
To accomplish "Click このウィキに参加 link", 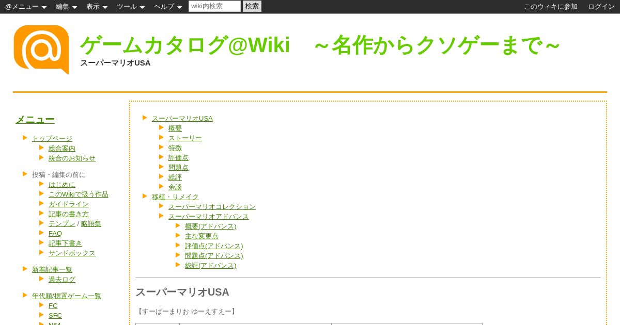I will pyautogui.click(x=551, y=7).
